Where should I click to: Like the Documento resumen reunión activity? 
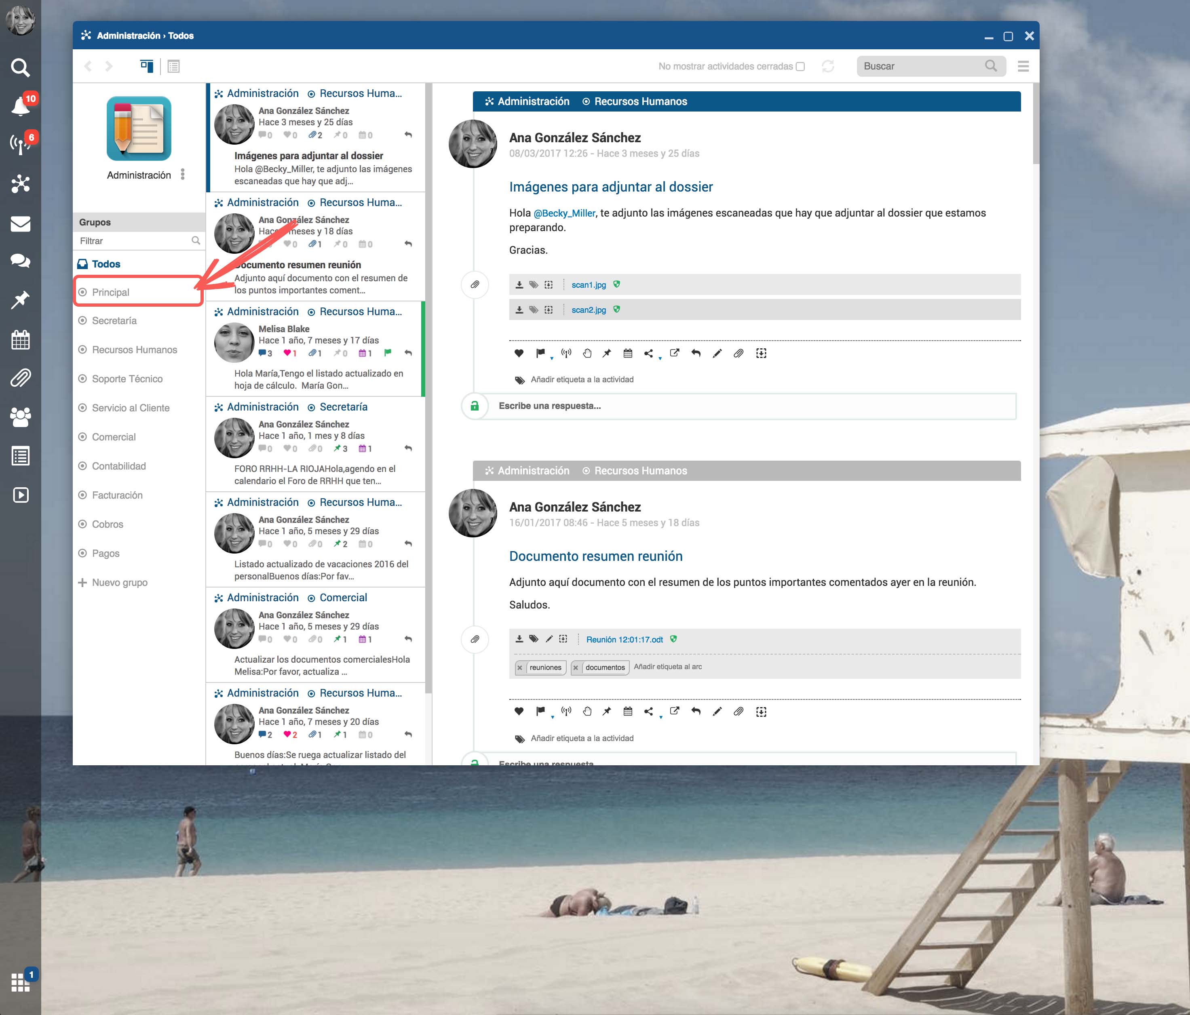coord(519,712)
